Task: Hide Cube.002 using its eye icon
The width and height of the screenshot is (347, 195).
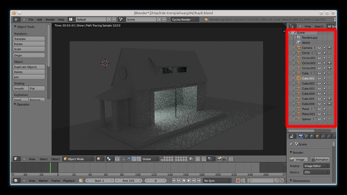Action: 319,83
